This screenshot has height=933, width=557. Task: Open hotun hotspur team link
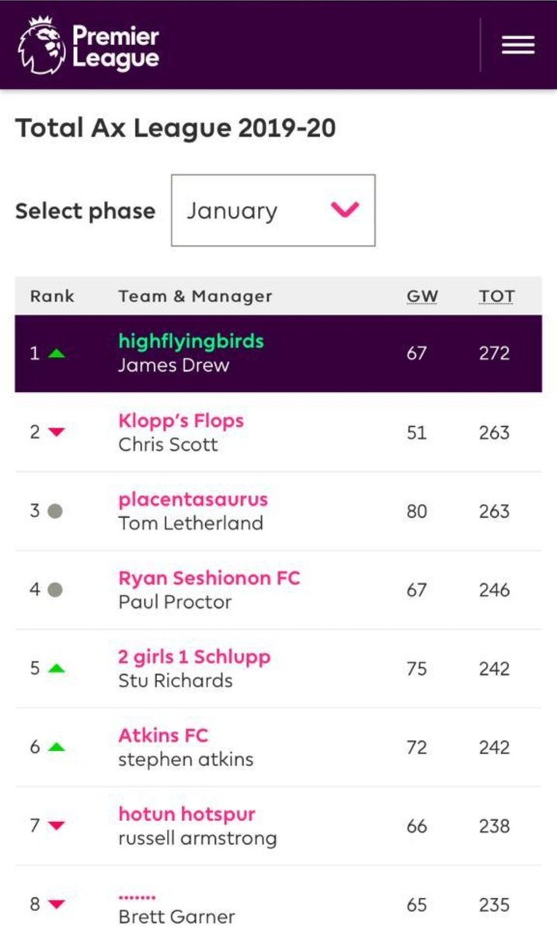click(186, 814)
